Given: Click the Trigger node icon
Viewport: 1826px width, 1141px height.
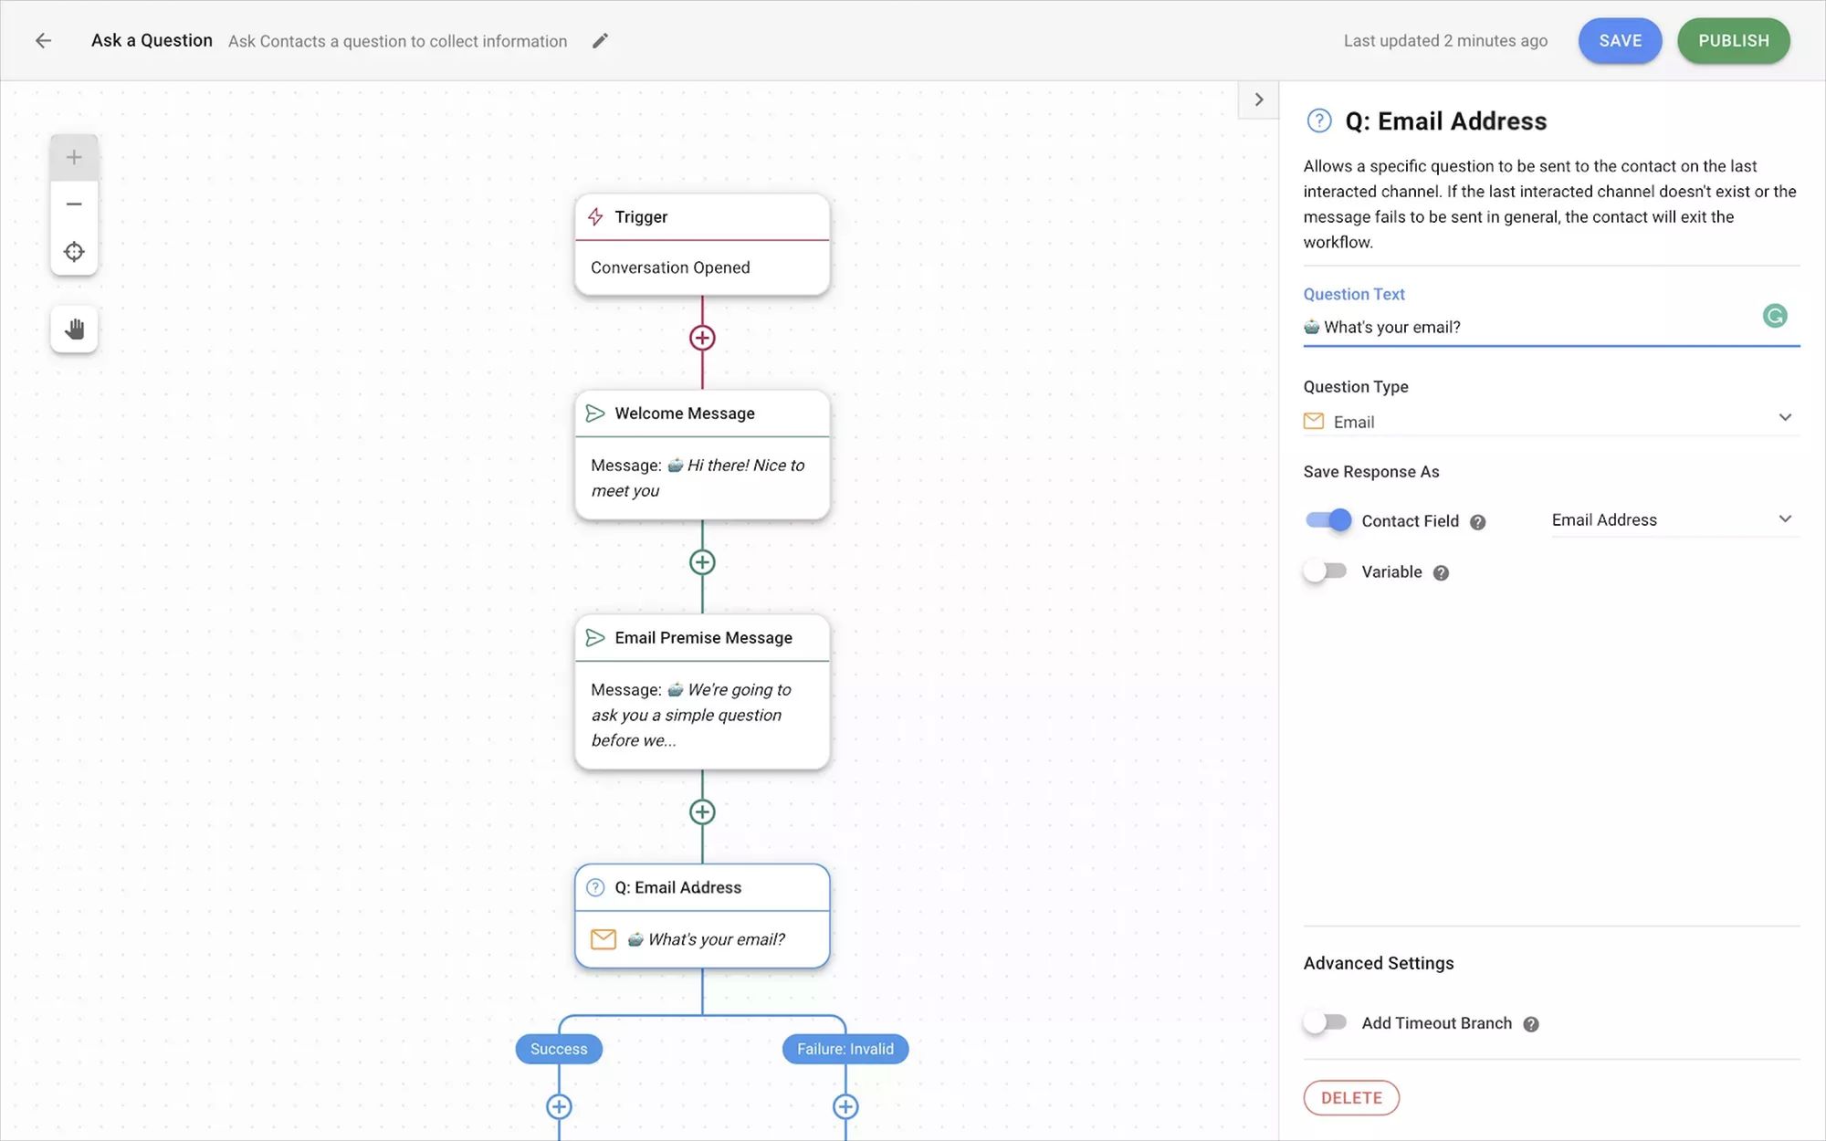Looking at the screenshot, I should [x=595, y=215].
